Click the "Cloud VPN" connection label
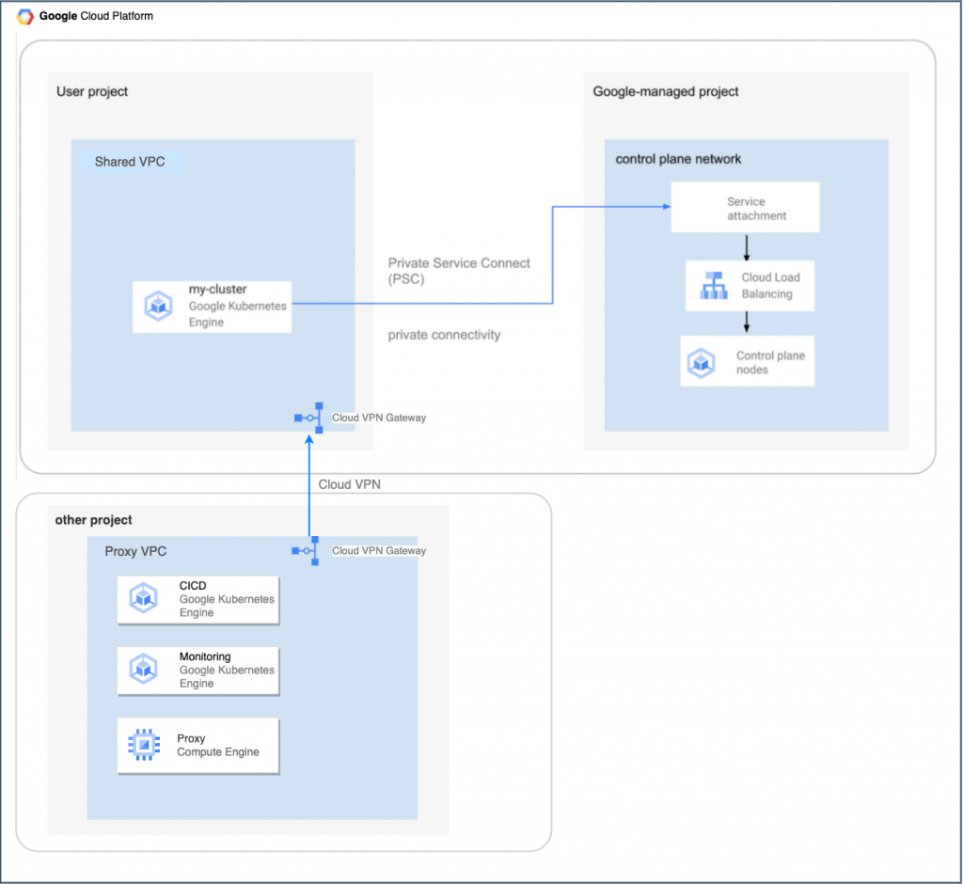The image size is (963, 884). (350, 484)
